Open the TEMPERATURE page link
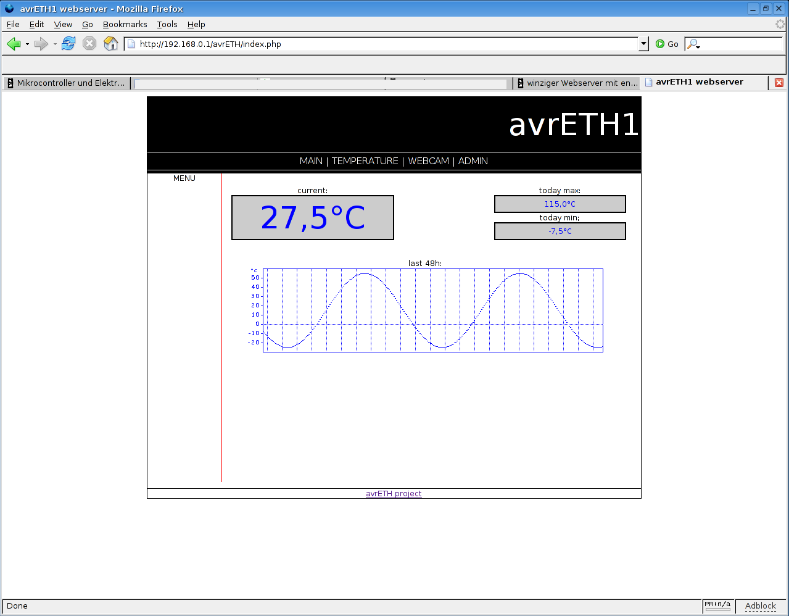Viewport: 789px width, 616px height. tap(365, 161)
